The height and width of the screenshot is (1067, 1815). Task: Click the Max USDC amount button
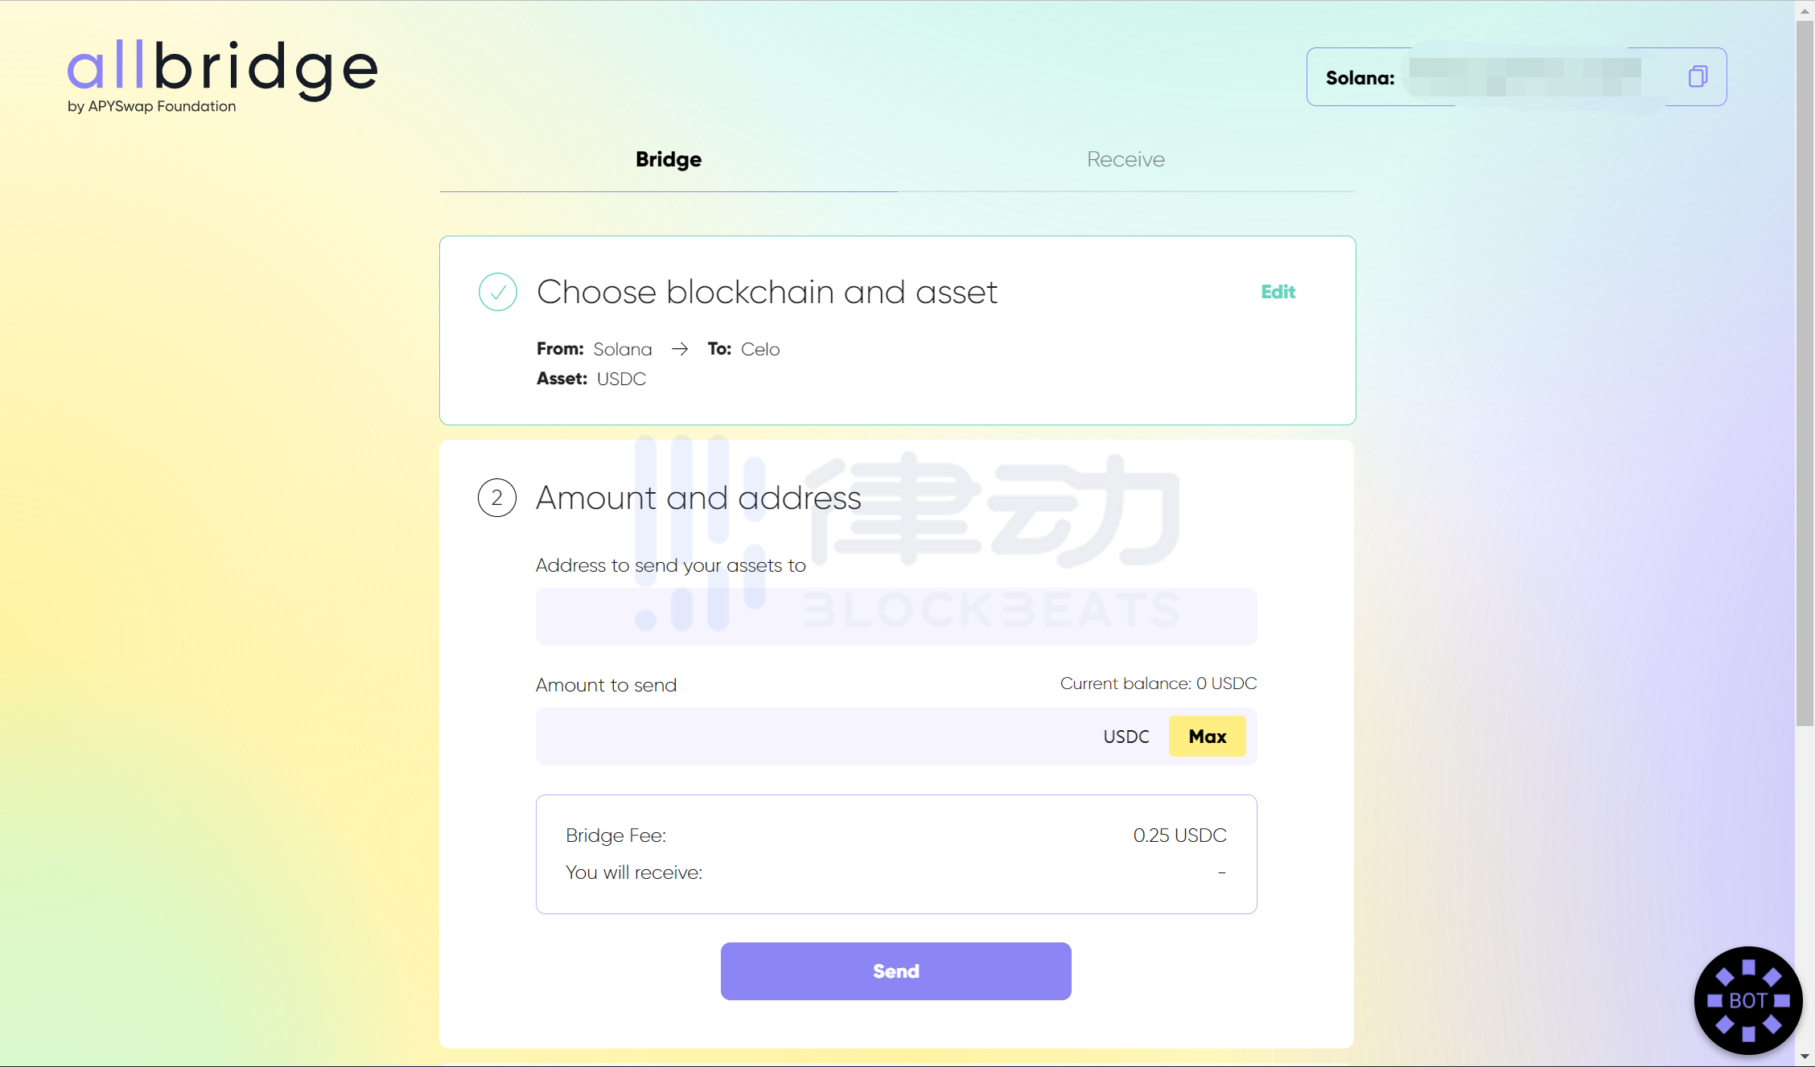click(1206, 736)
